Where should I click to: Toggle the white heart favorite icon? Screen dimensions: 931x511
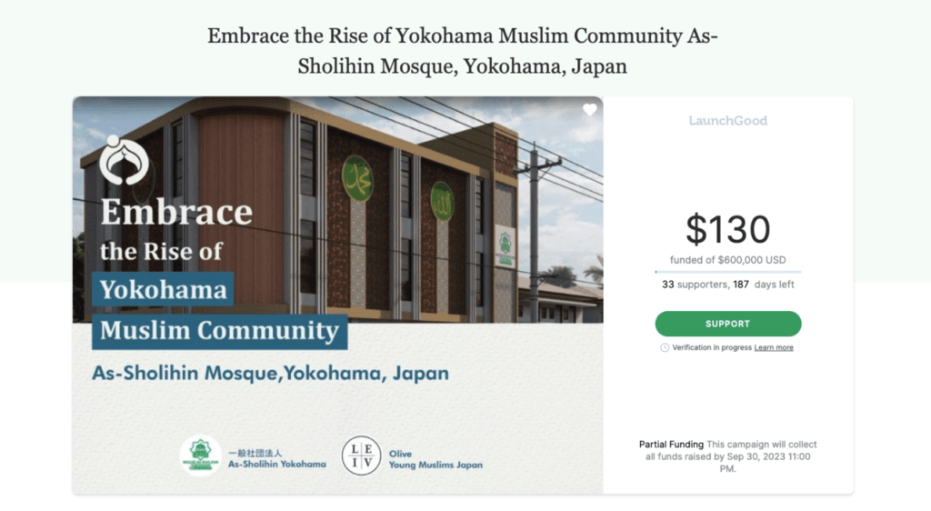(x=590, y=110)
